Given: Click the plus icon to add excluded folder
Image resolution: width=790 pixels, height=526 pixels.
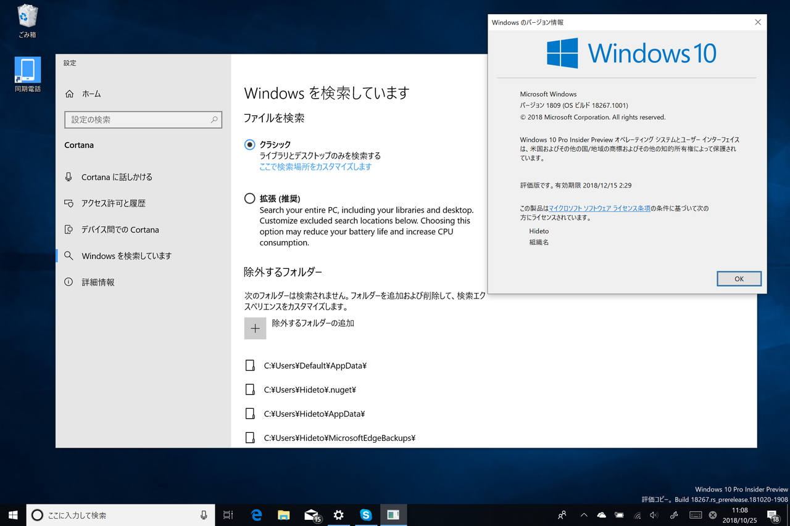Looking at the screenshot, I should [255, 328].
